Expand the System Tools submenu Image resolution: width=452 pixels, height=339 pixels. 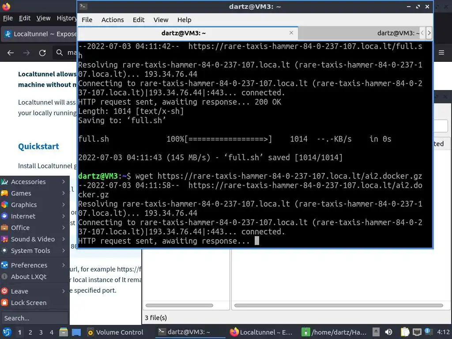[x=34, y=251]
